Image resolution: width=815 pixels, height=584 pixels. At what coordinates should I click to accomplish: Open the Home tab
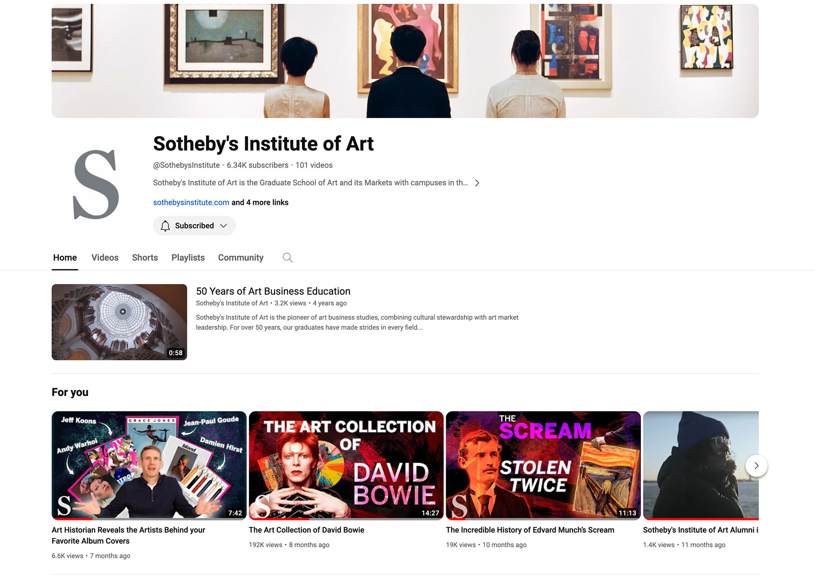tap(65, 258)
